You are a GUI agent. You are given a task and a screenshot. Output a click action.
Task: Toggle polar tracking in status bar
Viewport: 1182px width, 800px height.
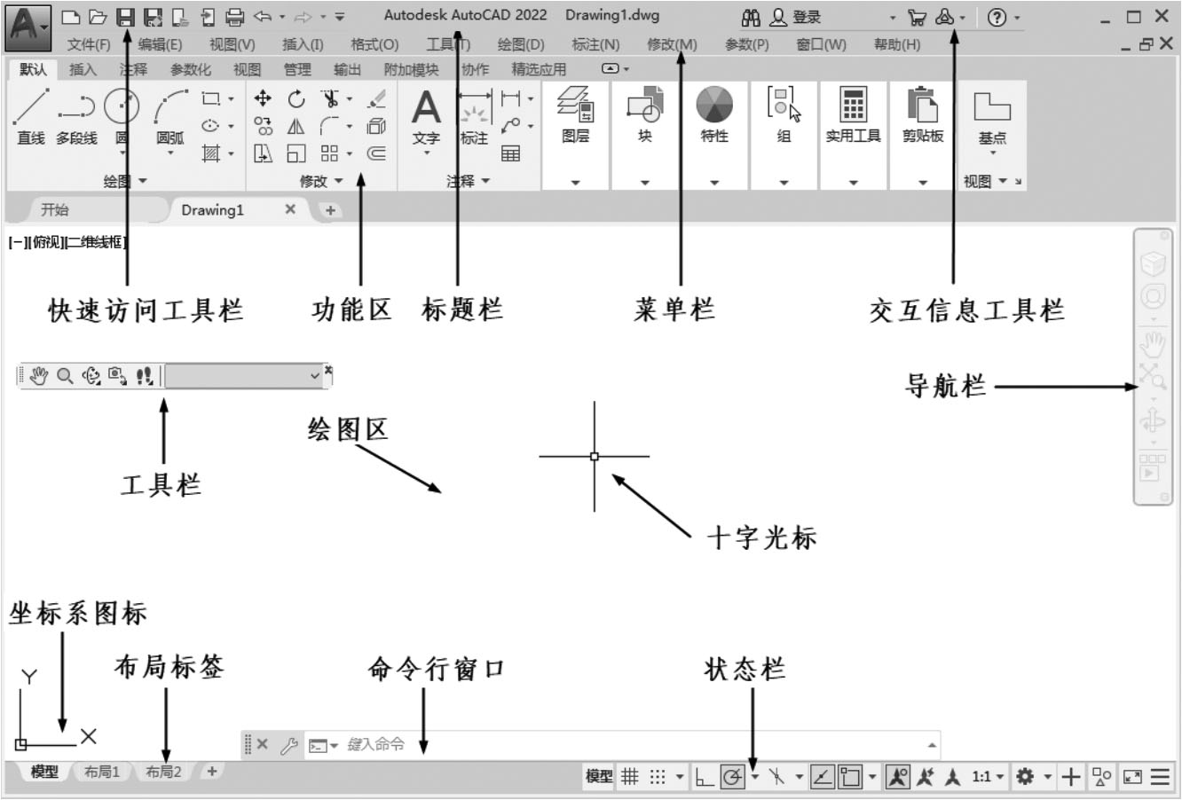click(x=732, y=777)
